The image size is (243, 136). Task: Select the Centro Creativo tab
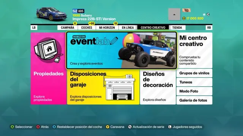click(153, 28)
